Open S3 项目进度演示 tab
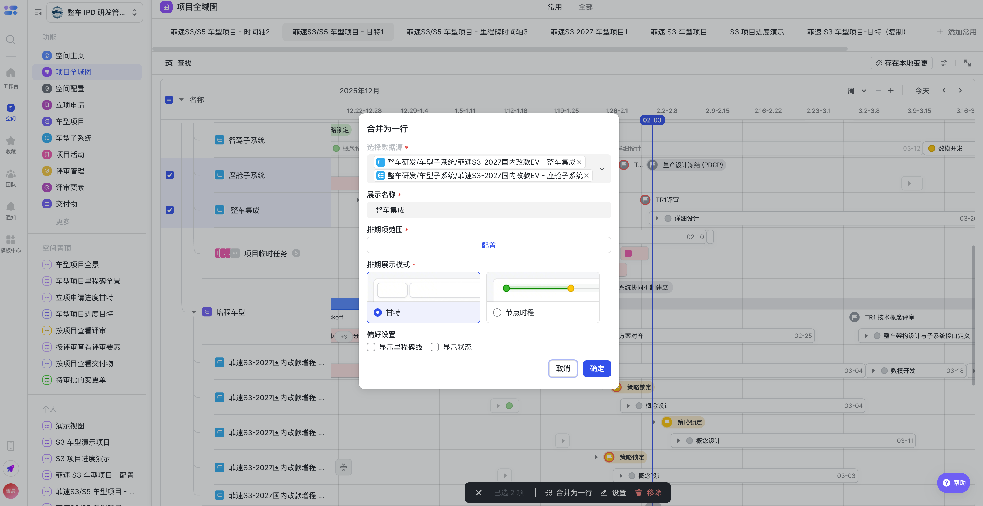983x506 pixels. (757, 32)
